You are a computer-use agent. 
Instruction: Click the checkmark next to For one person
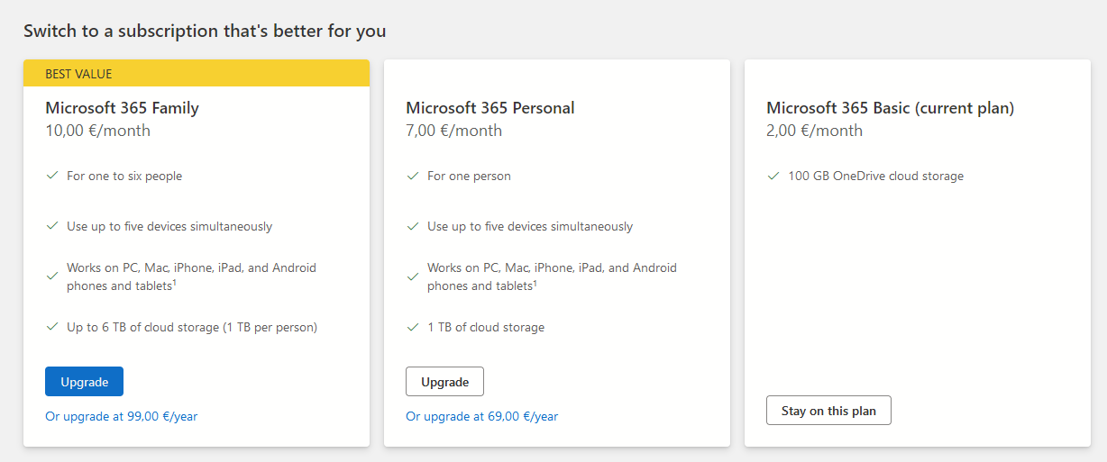pyautogui.click(x=413, y=176)
